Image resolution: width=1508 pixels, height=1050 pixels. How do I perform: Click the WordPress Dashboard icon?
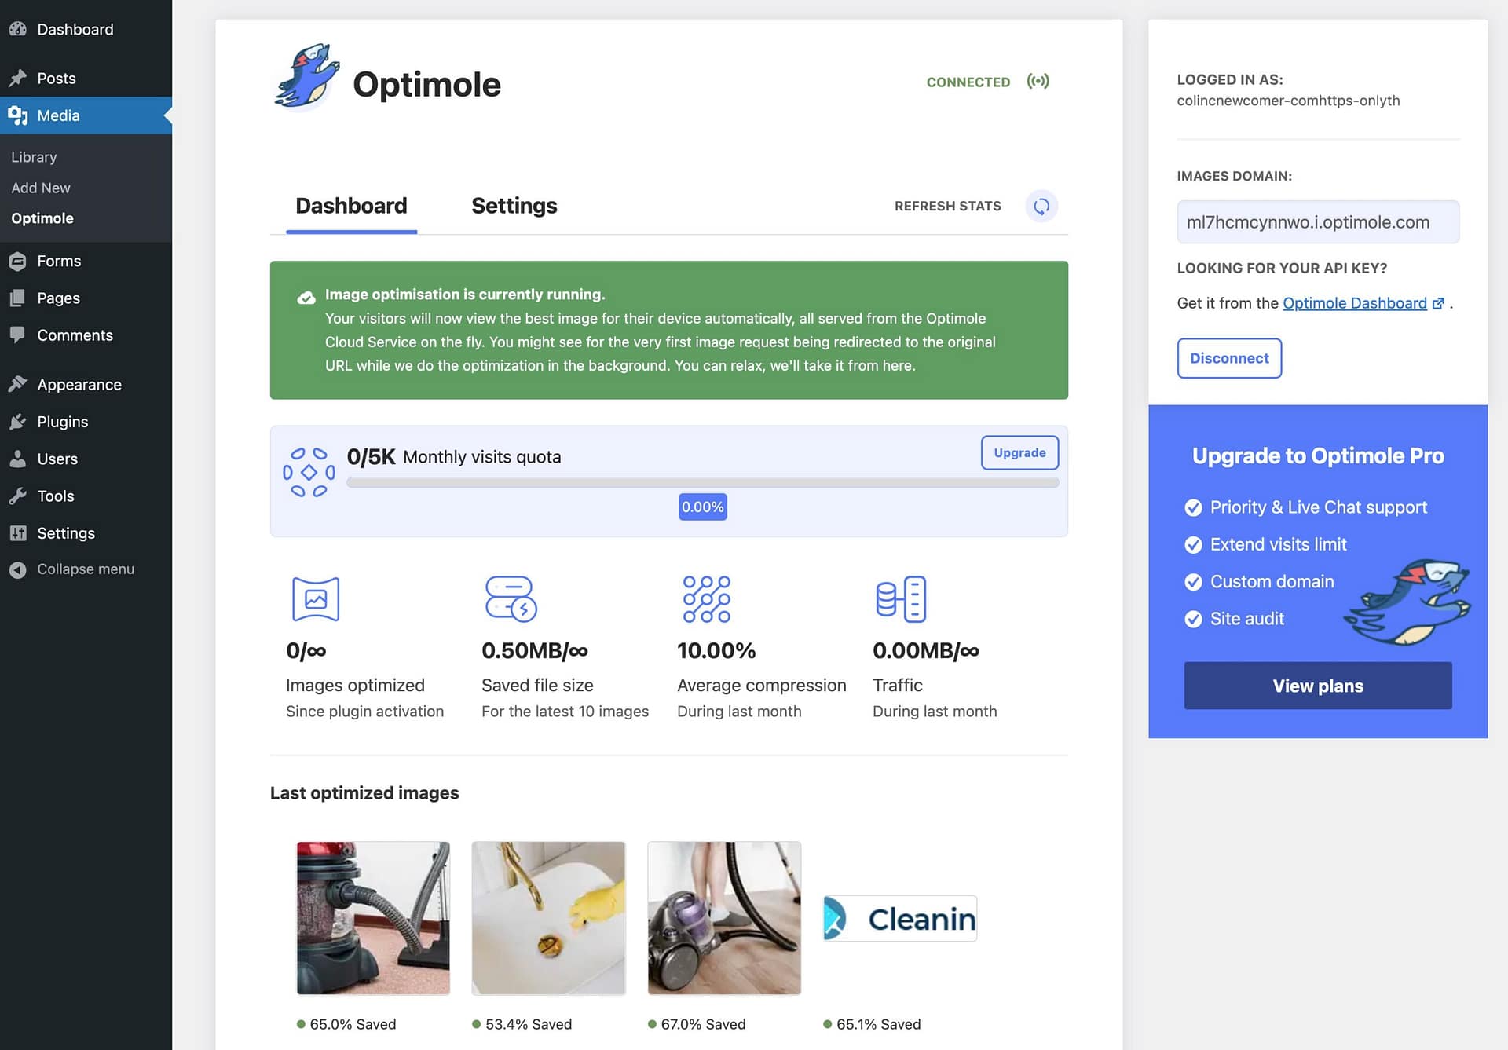click(18, 29)
